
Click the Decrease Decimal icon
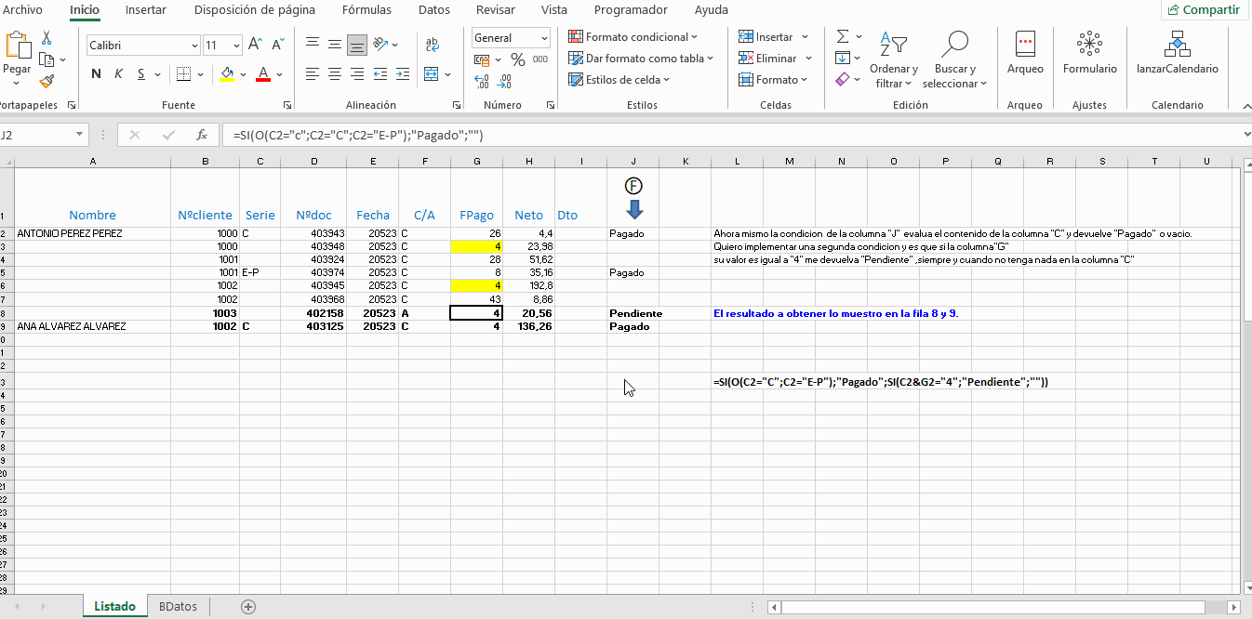pyautogui.click(x=503, y=82)
